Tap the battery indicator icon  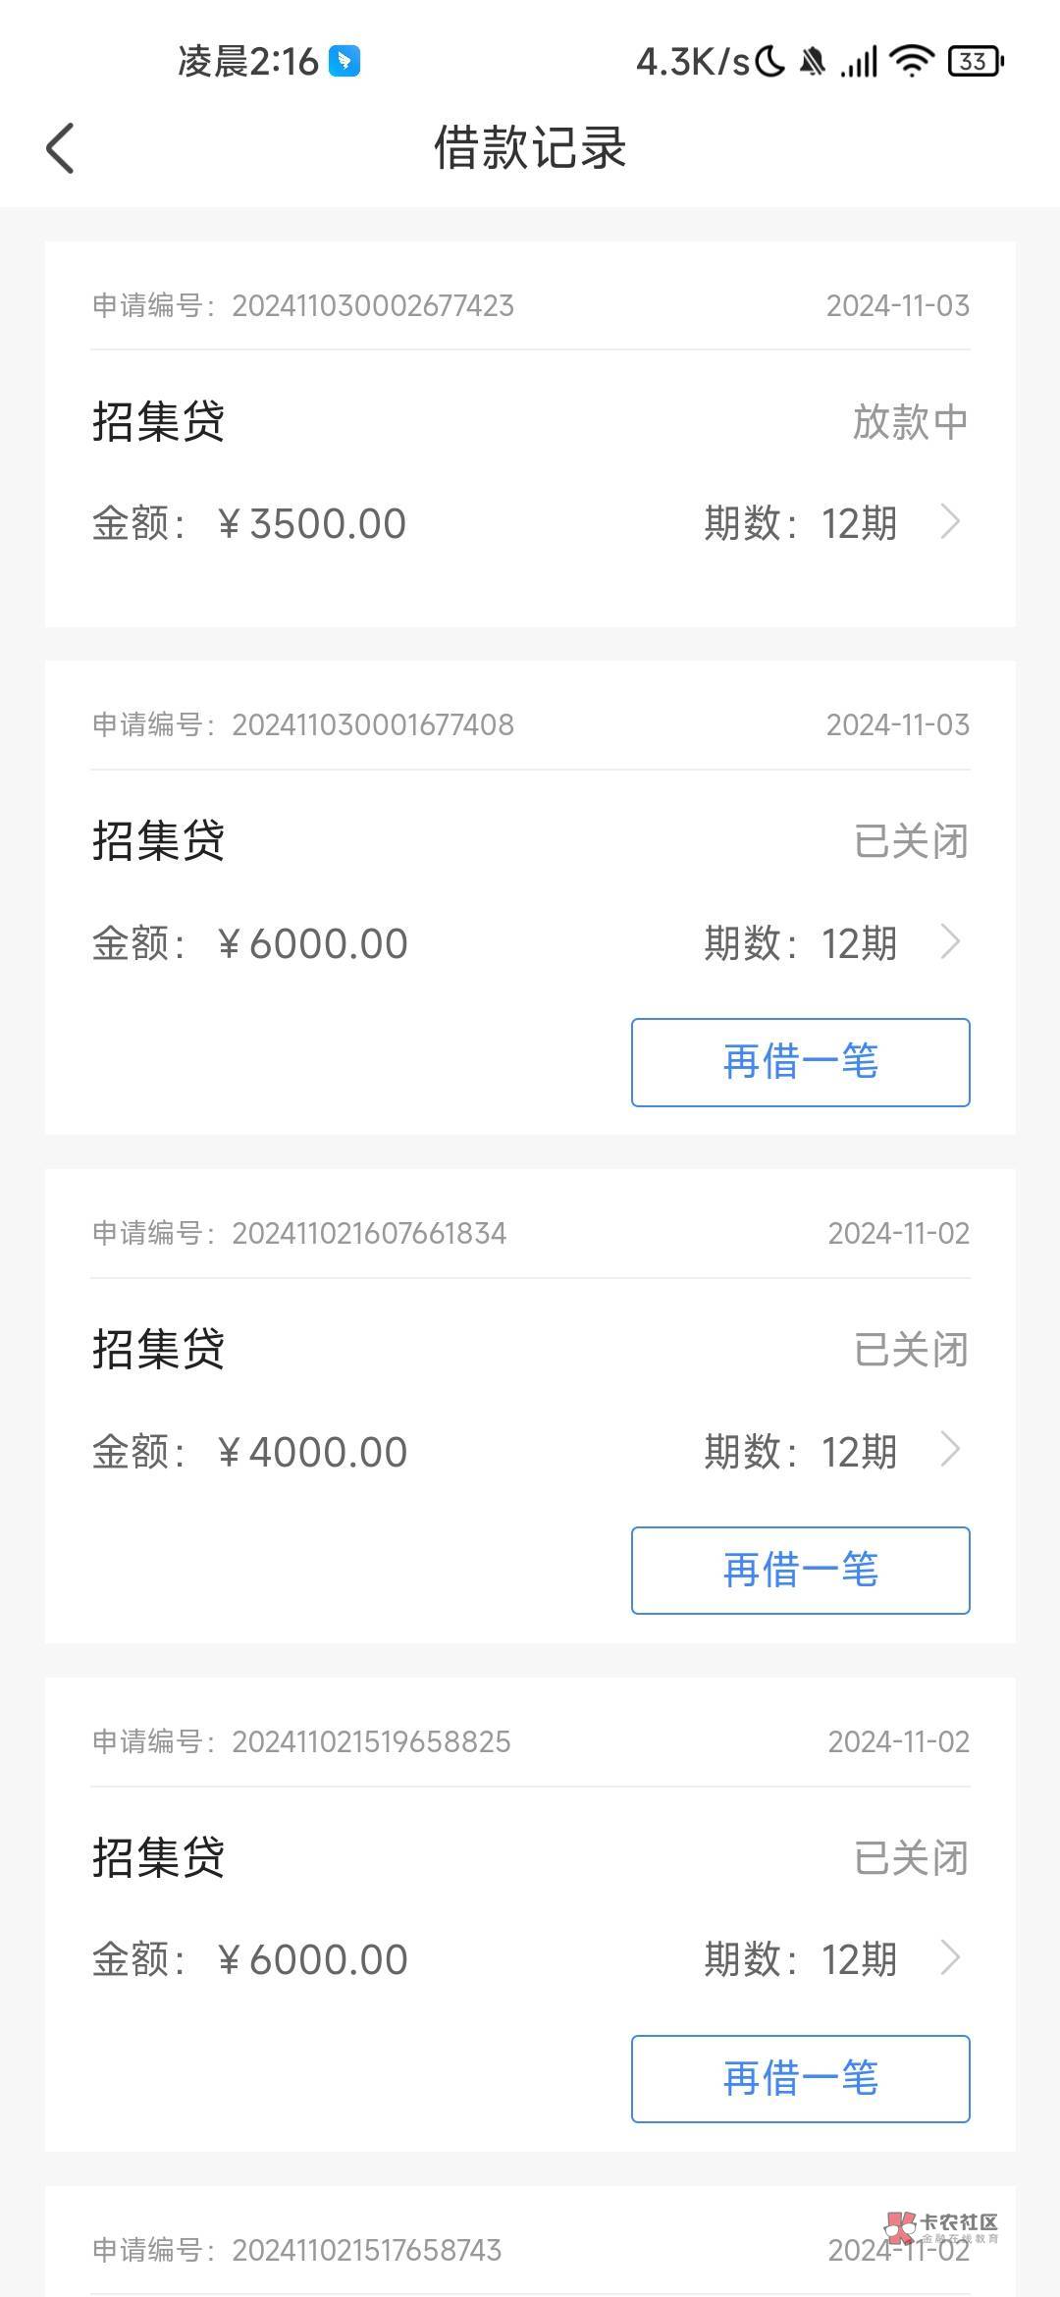pos(975,62)
